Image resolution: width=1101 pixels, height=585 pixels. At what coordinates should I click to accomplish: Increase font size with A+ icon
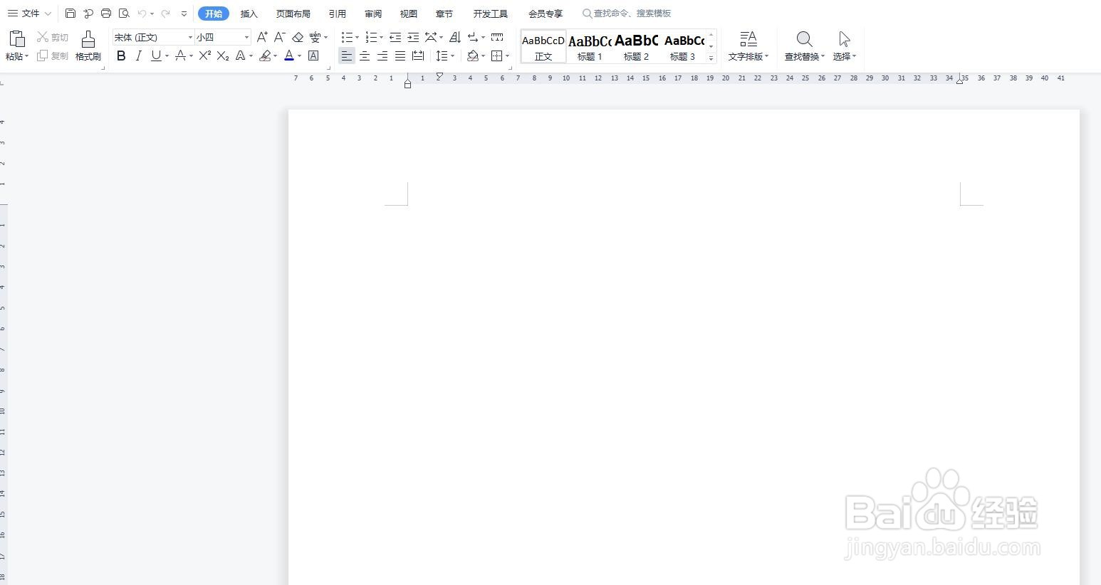coord(262,37)
